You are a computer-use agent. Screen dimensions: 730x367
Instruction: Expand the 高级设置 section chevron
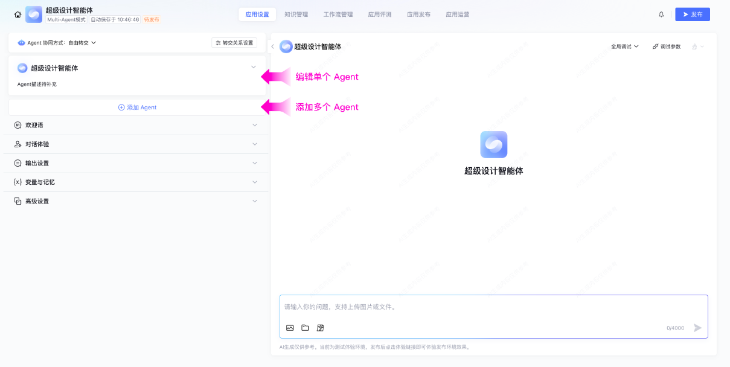click(x=255, y=201)
